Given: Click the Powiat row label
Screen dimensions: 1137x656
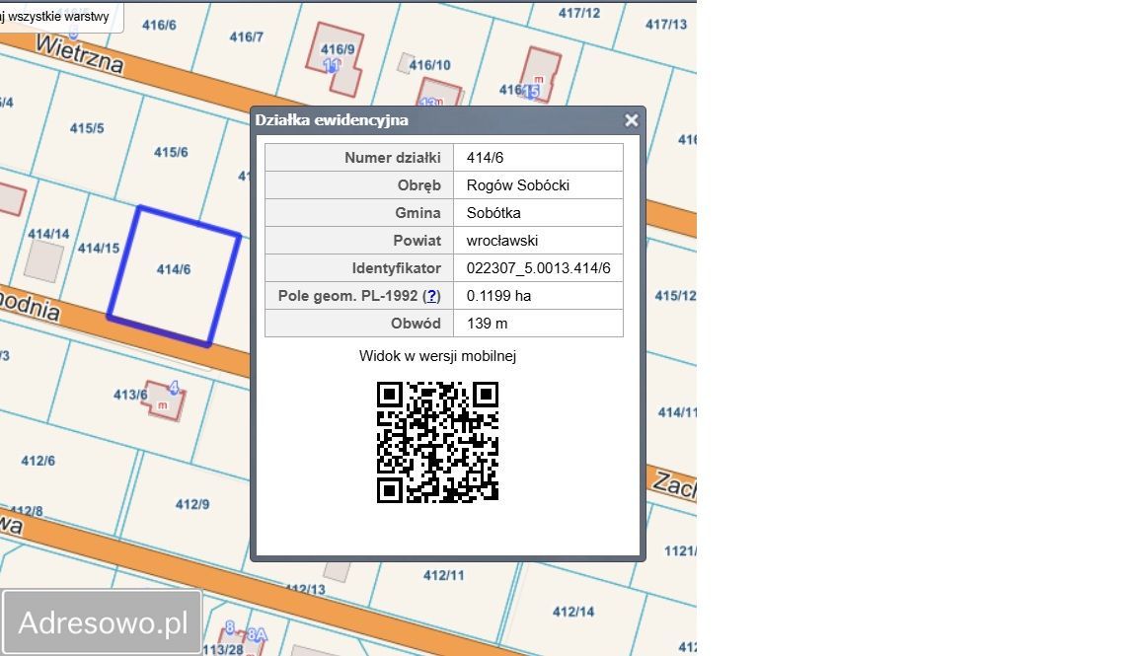Looking at the screenshot, I should point(417,240).
